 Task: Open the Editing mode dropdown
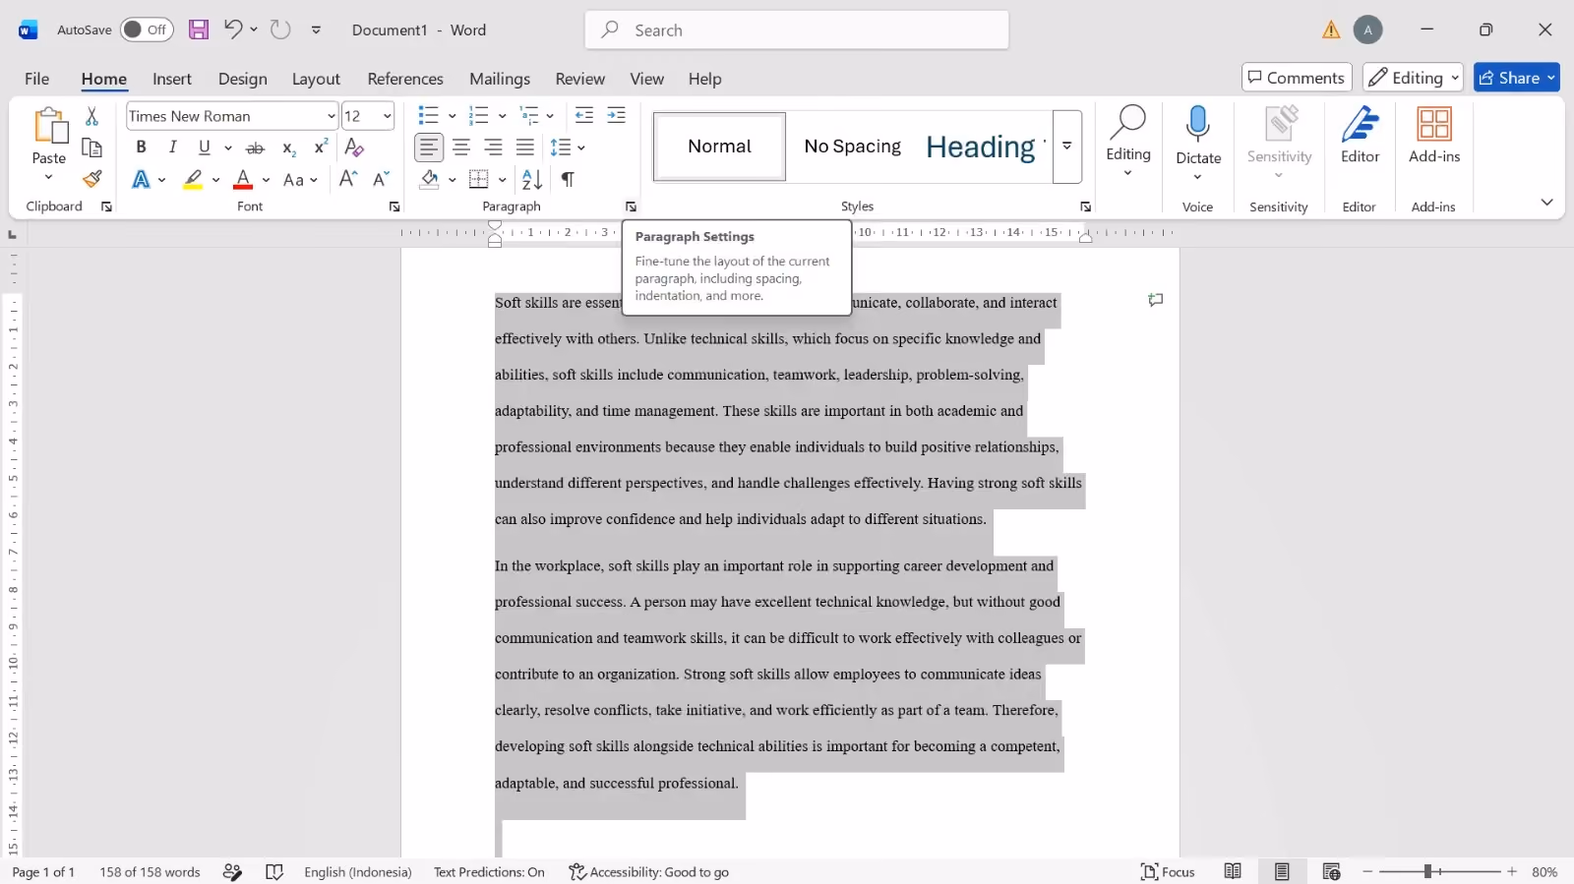tap(1413, 78)
